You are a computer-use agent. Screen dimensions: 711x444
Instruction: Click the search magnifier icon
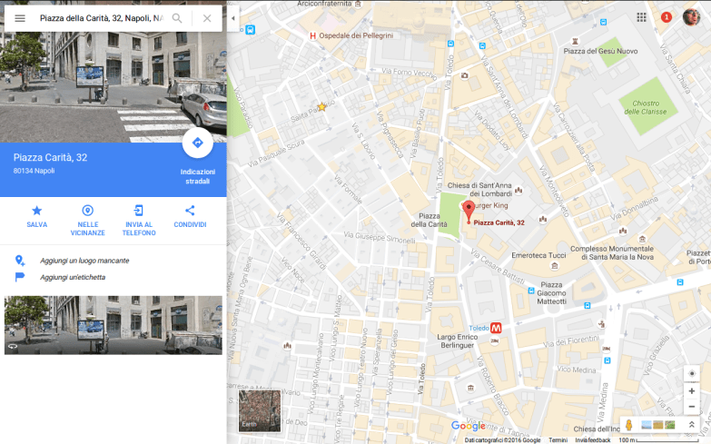(x=177, y=18)
